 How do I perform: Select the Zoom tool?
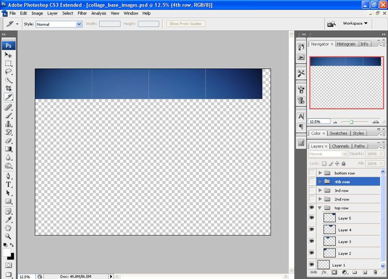click(x=8, y=236)
